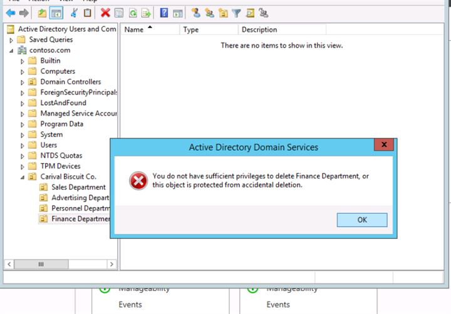Click the grey Forward arrow in toolbar
451x314 pixels.
click(x=24, y=13)
